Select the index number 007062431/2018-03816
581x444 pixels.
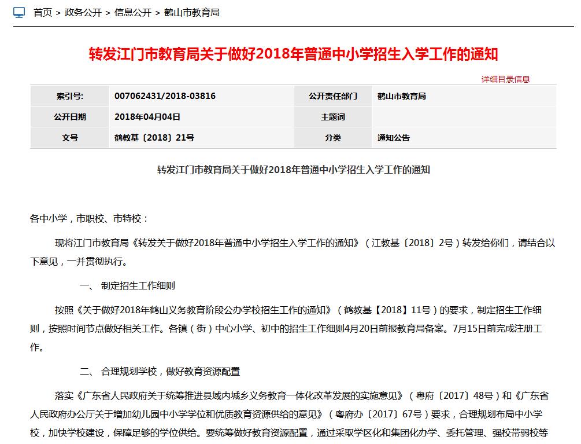coord(165,96)
